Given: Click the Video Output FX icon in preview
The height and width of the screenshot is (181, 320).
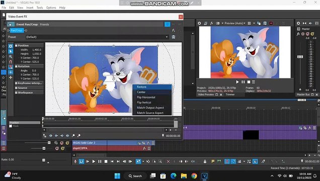Looking at the screenshot, I should click(x=212, y=23).
